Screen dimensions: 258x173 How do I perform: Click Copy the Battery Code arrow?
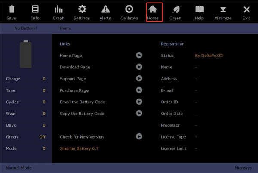pos(139,113)
